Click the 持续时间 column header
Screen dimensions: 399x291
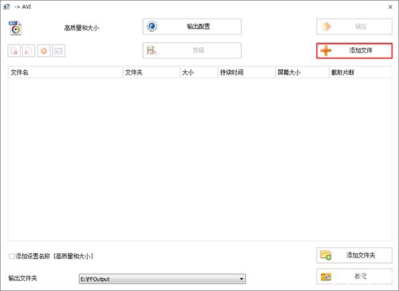coord(245,72)
